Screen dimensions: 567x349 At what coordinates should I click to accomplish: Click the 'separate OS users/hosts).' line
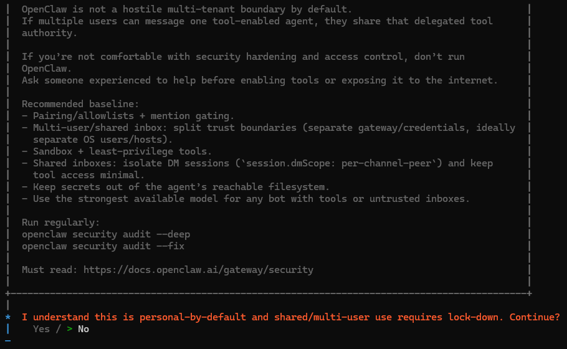click(103, 139)
